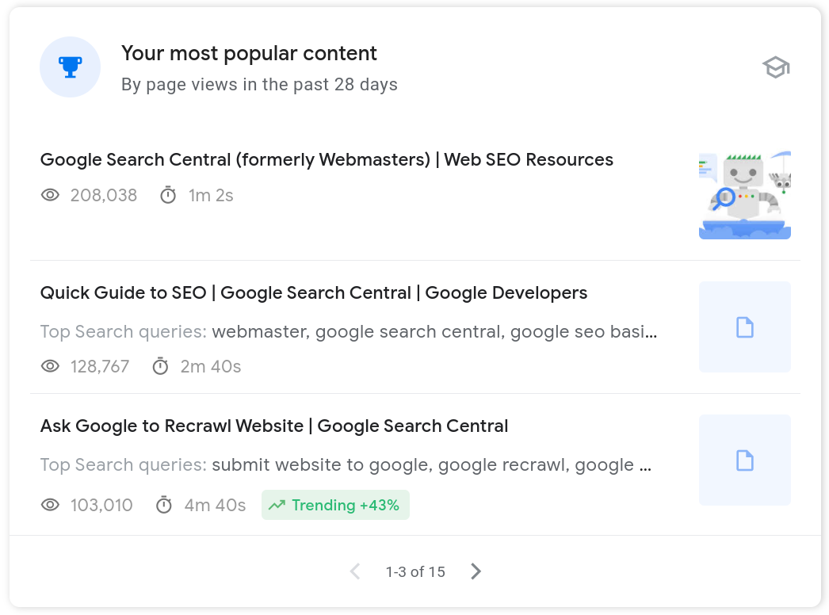The height and width of the screenshot is (615, 829).
Task: Click the Googlebot illustration thumbnail
Action: [x=744, y=195]
